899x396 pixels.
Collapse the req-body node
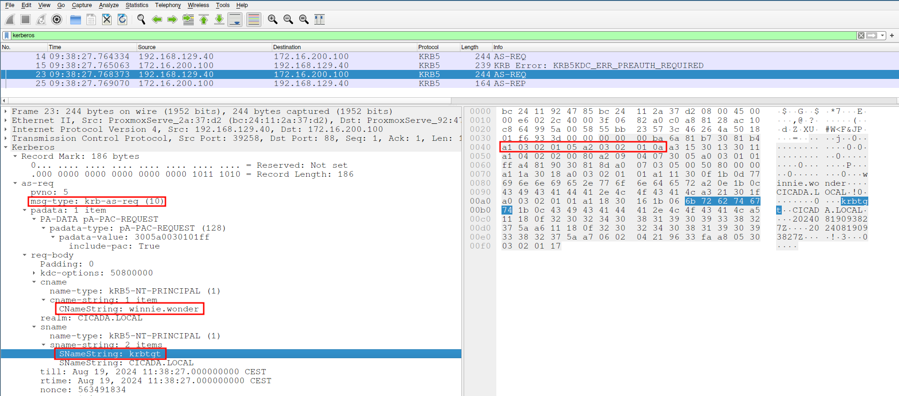(x=25, y=255)
